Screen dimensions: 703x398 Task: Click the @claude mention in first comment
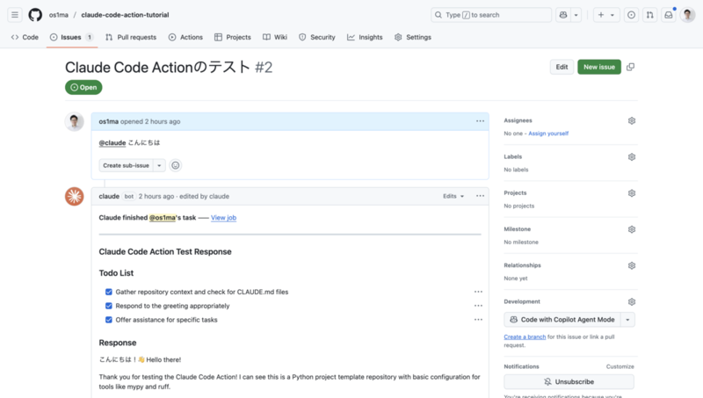click(x=112, y=142)
